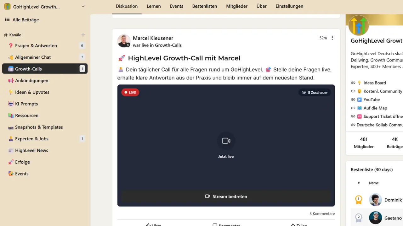
Task: Open Experten & Jobs channel
Action: coord(45,138)
